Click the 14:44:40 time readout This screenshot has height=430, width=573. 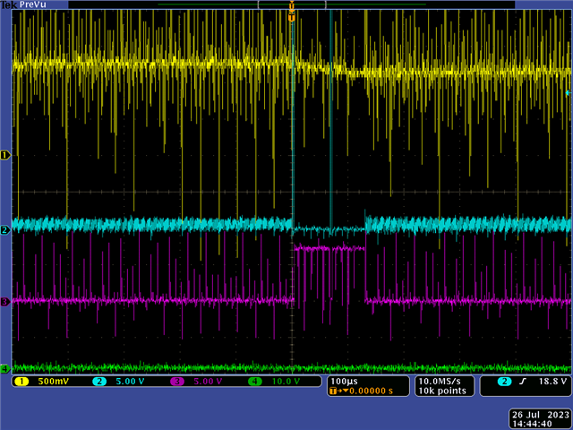pos(532,424)
